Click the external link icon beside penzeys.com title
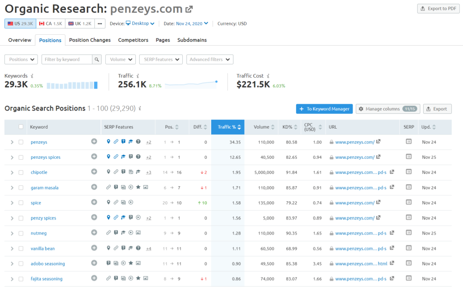 click(189, 9)
